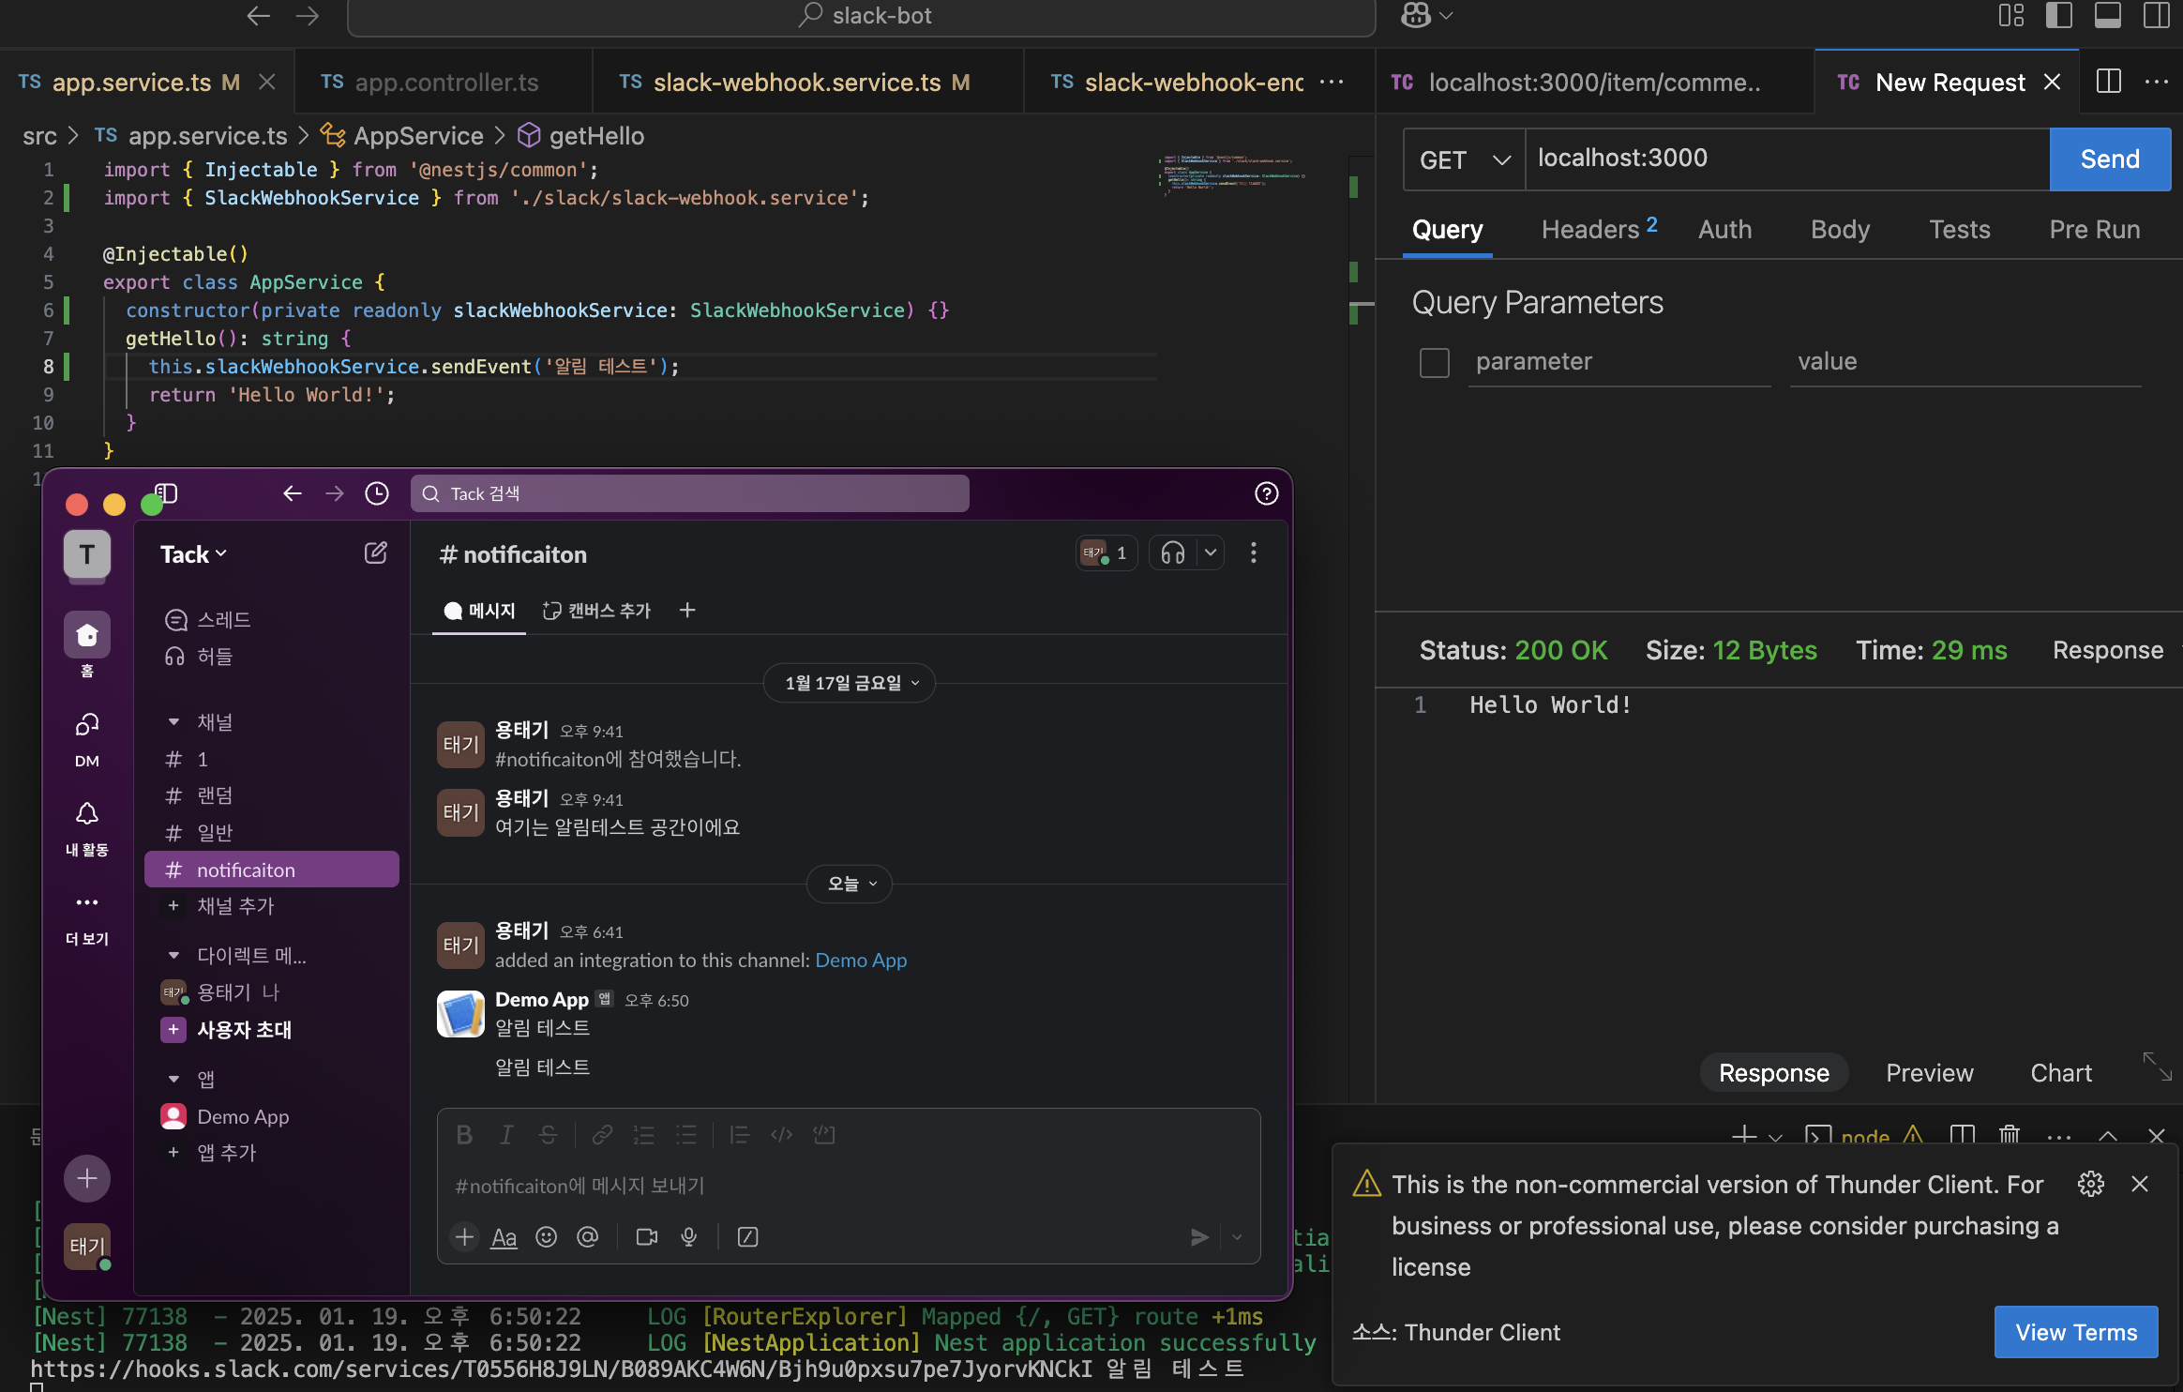The height and width of the screenshot is (1392, 2183).
Task: Click bold formatting in message composer
Action: pyautogui.click(x=464, y=1135)
